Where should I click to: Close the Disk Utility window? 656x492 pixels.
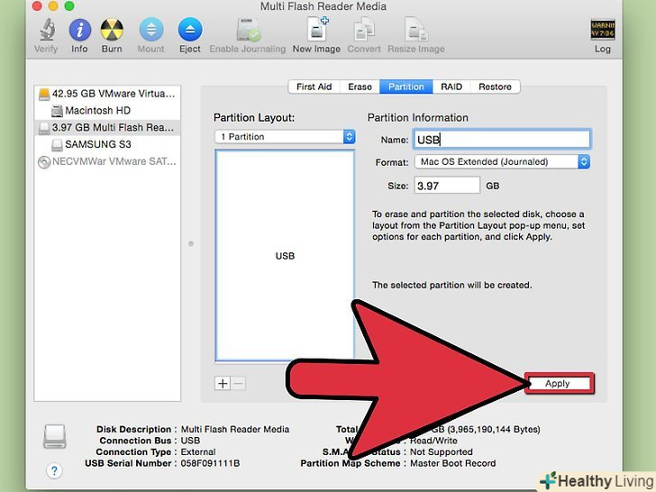(37, 5)
